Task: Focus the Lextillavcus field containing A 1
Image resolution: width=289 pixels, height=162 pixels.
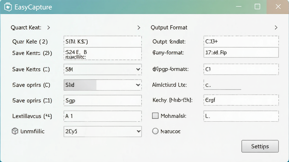Action: [103, 116]
